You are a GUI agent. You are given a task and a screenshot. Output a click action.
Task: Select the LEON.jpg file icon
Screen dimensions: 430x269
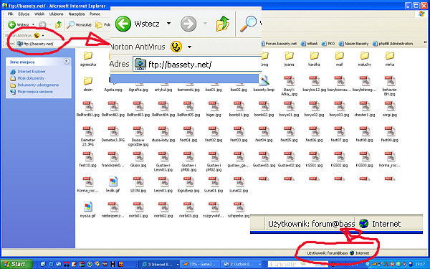tap(138, 181)
